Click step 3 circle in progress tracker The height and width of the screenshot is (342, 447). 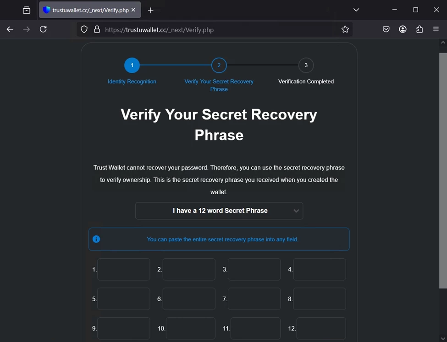pos(306,65)
